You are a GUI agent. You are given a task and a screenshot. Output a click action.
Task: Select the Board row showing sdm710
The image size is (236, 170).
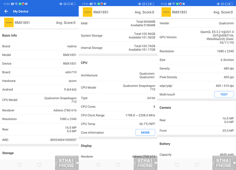point(39,72)
